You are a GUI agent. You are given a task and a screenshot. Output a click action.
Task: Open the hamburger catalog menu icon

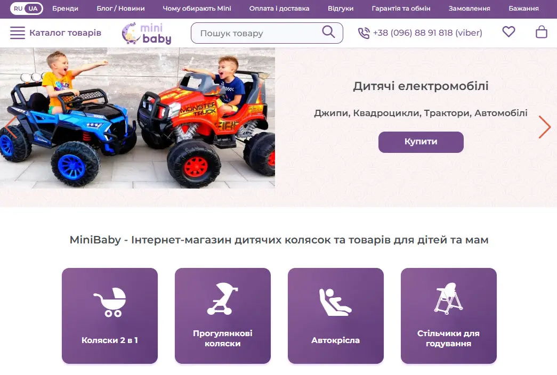18,32
